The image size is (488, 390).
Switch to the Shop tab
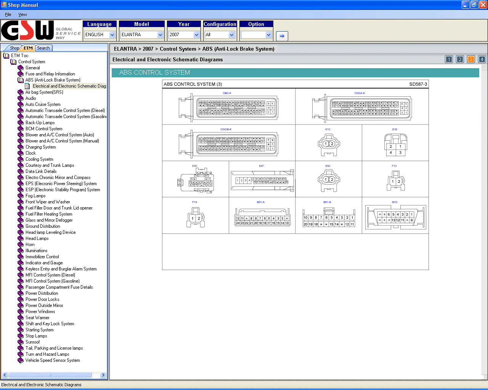click(14, 48)
